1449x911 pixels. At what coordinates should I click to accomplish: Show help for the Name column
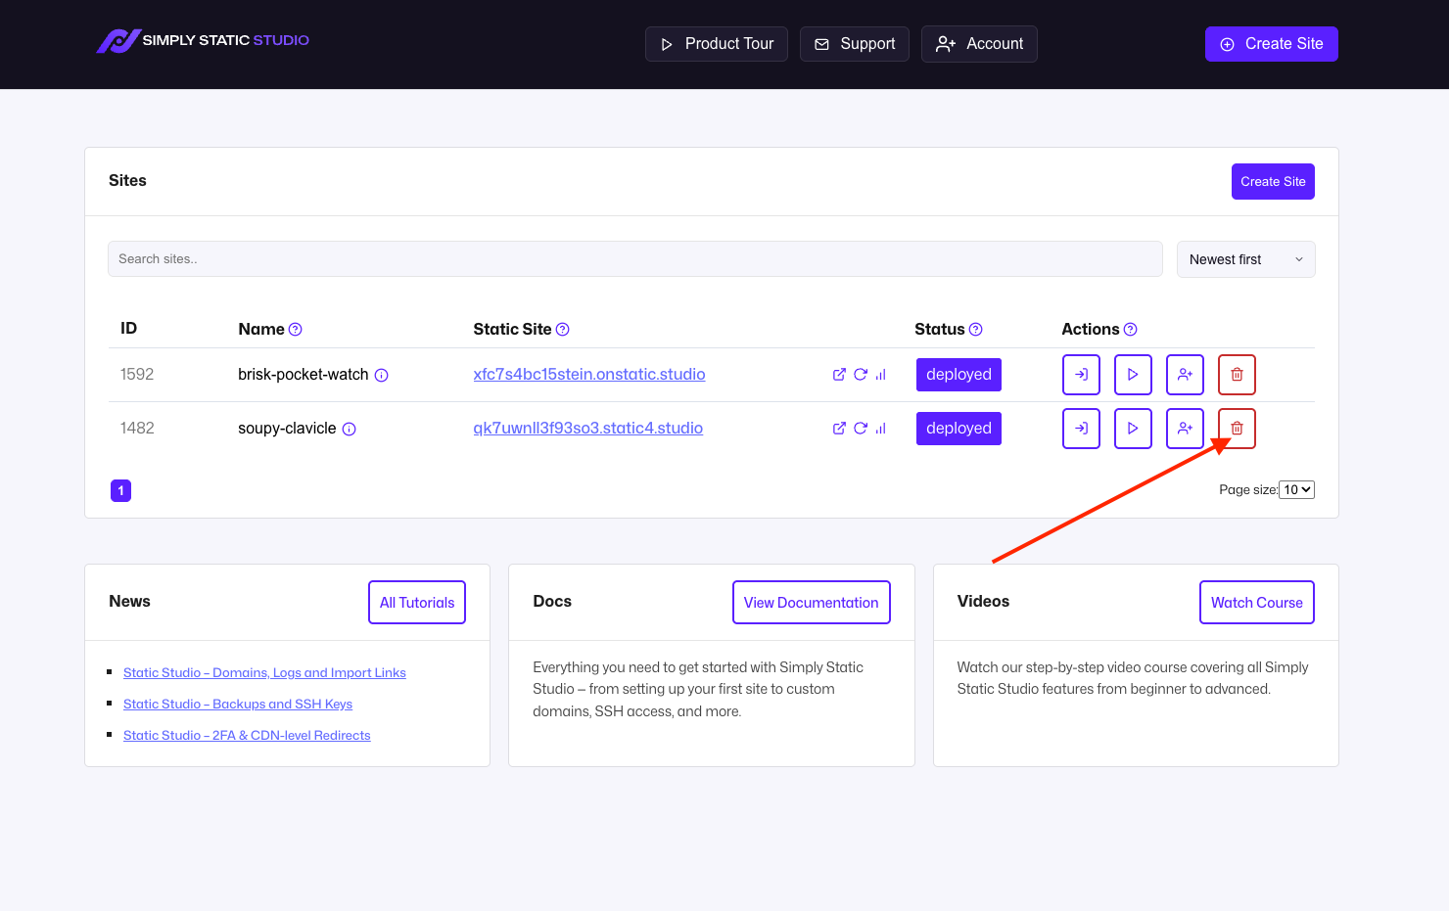[x=296, y=330]
